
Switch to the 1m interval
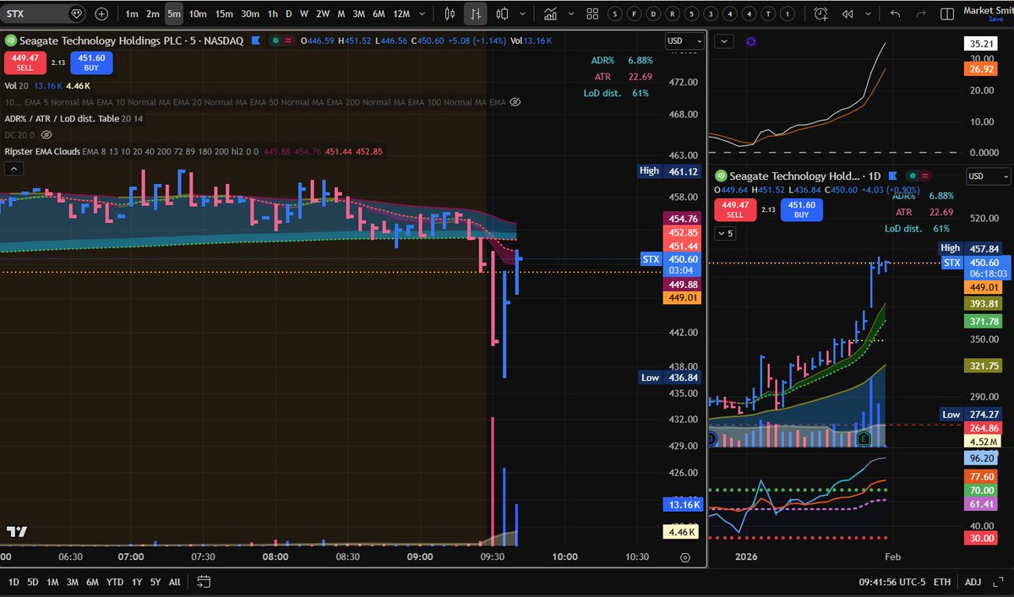point(131,14)
